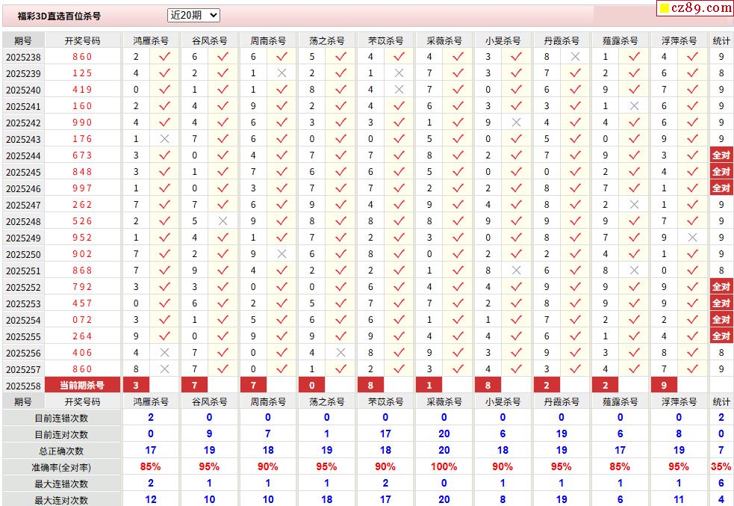Click the cross mark for 蘋露杀号 in row 2025247
Screen dimensions: 734x506
click(x=634, y=205)
